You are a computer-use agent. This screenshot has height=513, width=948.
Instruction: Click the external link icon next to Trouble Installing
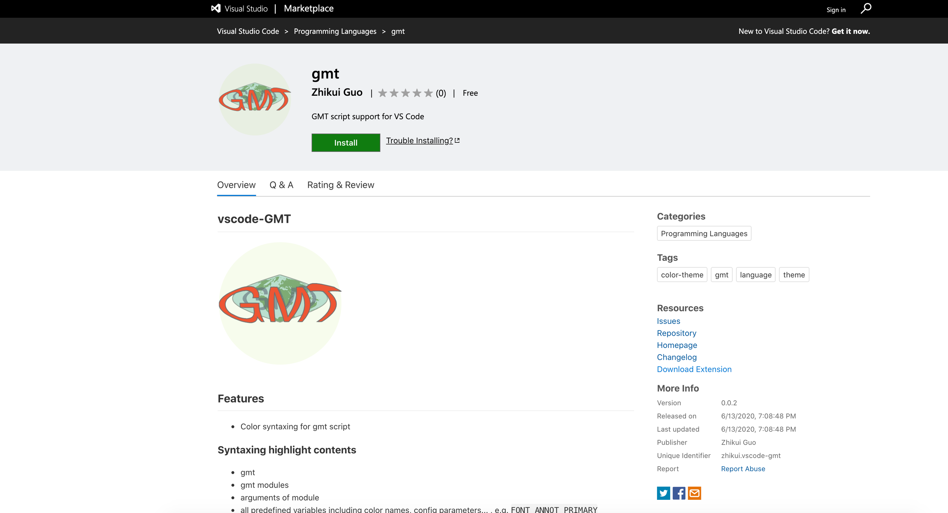point(457,140)
